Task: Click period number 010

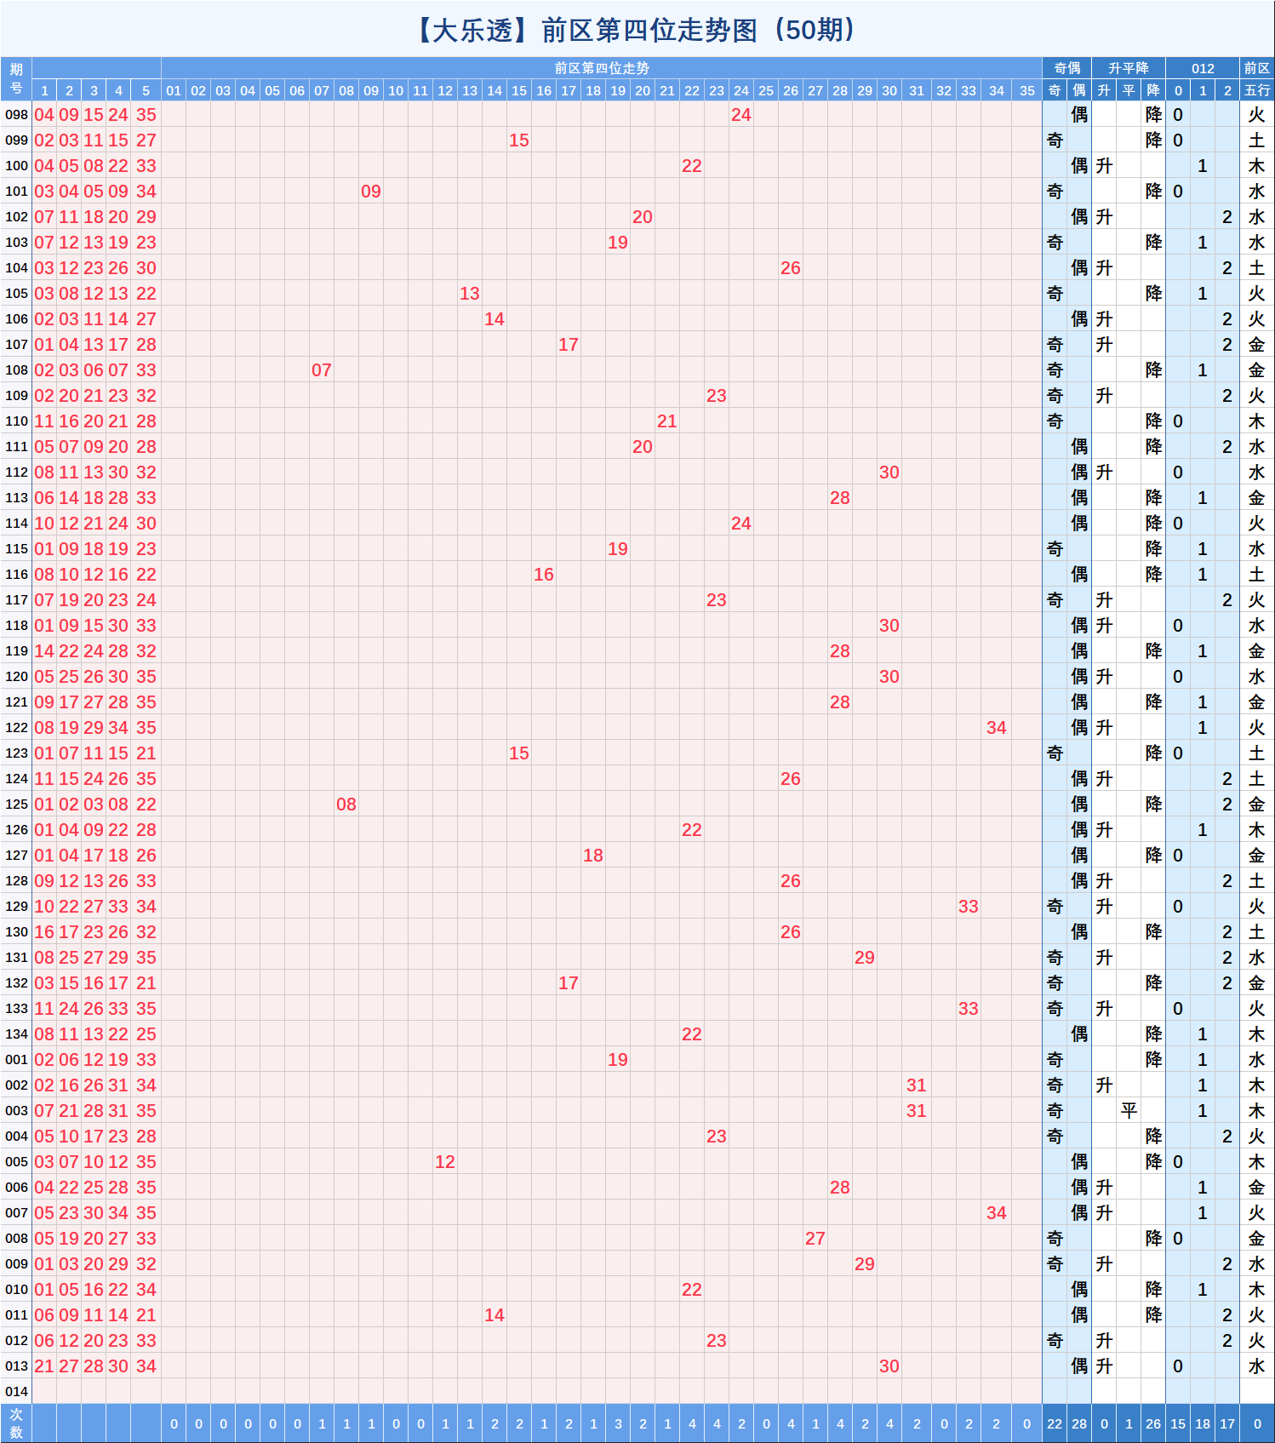Action: pyautogui.click(x=16, y=1290)
